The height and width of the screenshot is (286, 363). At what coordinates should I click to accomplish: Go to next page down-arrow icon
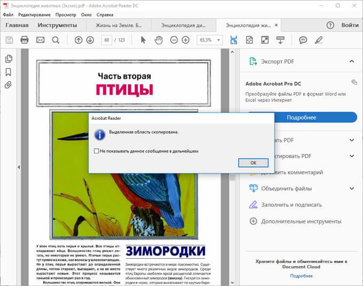90,40
